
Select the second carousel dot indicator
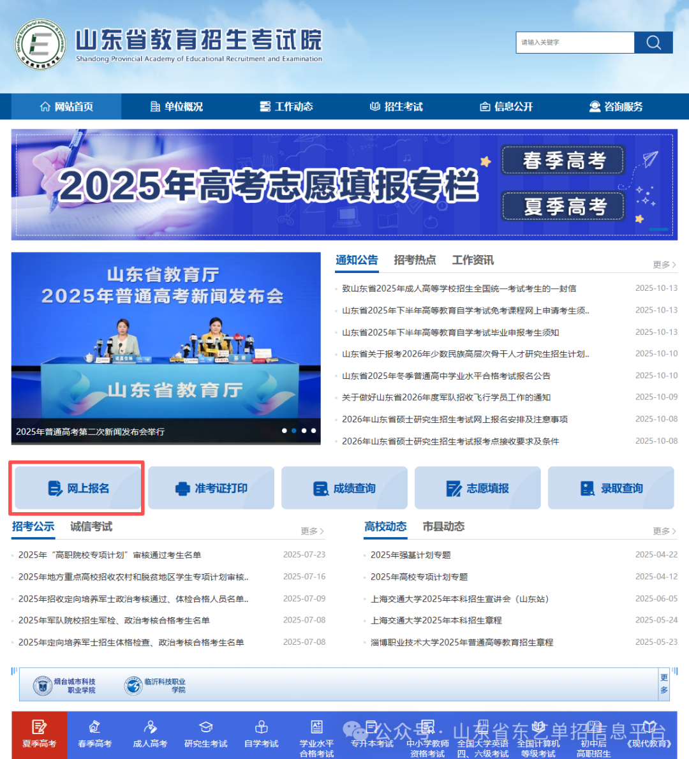294,431
